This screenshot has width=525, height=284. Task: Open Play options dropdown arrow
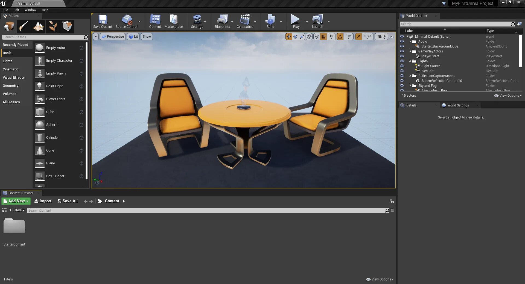(307, 22)
